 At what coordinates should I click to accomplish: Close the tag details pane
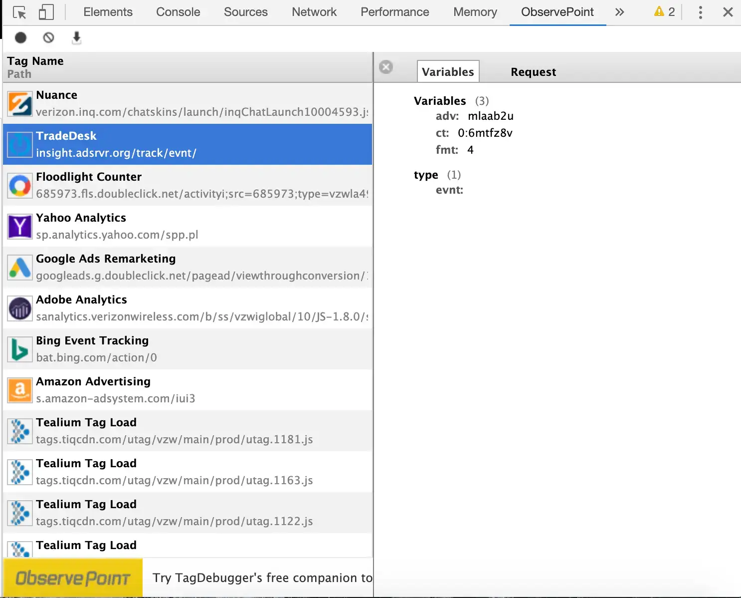pyautogui.click(x=386, y=67)
